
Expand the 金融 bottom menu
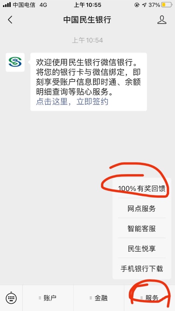99,298
